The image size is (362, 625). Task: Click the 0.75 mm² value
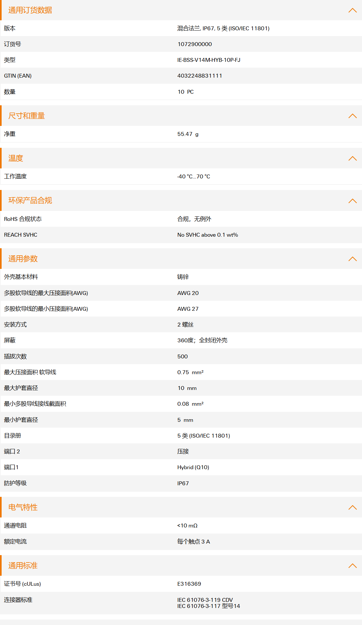190,372
